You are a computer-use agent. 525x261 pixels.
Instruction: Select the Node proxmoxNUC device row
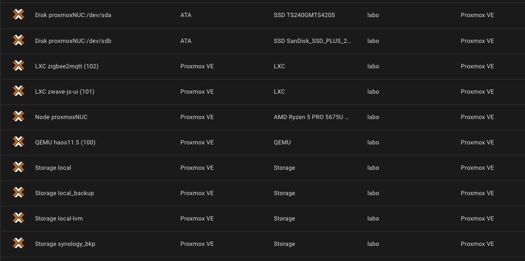262,117
